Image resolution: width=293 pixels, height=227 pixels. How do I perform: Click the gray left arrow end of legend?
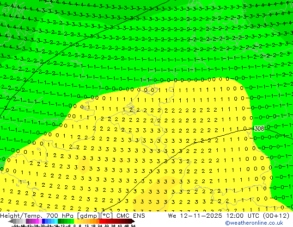click(x=11, y=221)
